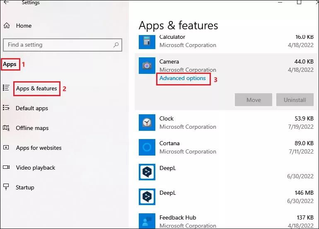Image resolution: width=319 pixels, height=229 pixels.
Task: Click the Find a setting box
Action: pyautogui.click(x=63, y=45)
